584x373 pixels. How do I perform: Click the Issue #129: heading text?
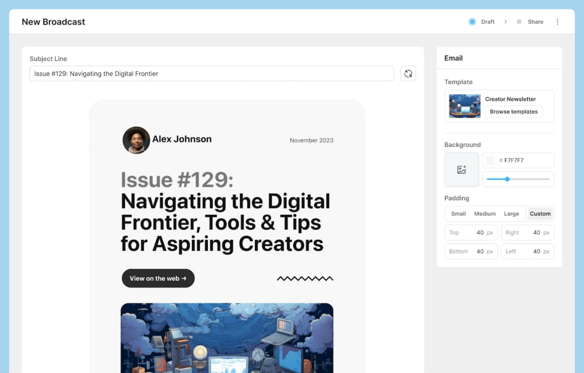coord(177,180)
